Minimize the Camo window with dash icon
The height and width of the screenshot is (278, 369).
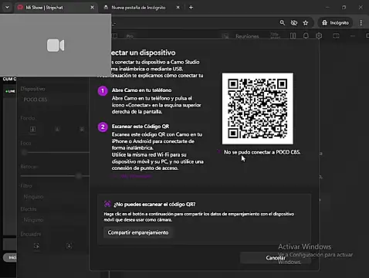(353, 36)
